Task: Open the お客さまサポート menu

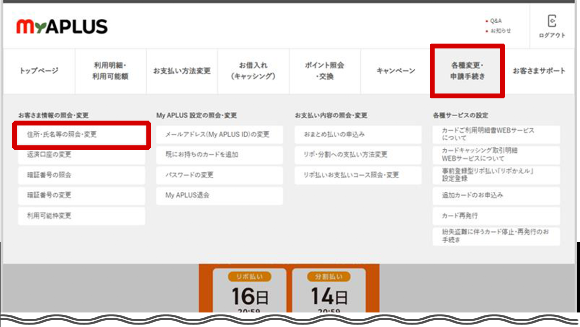Action: coord(539,71)
